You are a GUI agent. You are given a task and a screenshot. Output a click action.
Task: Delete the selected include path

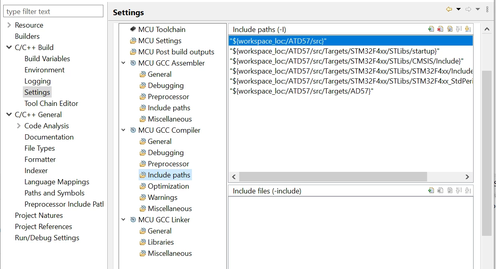[x=440, y=29]
